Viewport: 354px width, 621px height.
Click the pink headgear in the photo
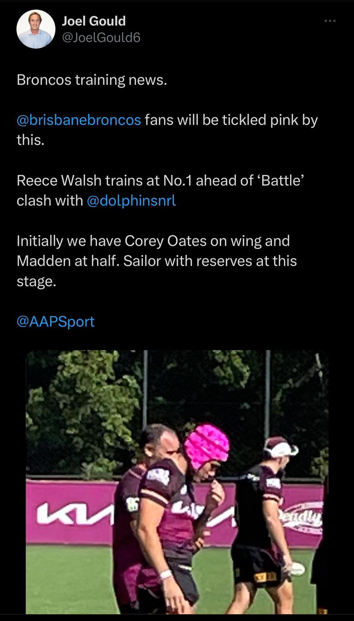[207, 445]
